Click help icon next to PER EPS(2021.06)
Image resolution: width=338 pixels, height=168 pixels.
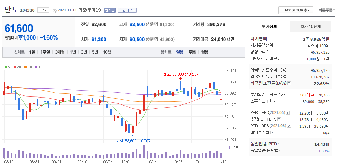click(288, 113)
